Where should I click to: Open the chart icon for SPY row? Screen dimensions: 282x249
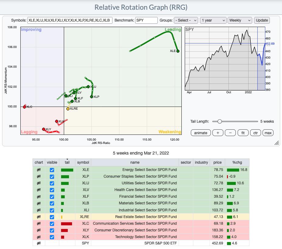[x=39, y=243]
